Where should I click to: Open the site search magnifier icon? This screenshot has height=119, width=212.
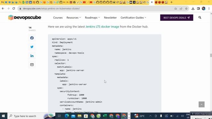click(200, 18)
